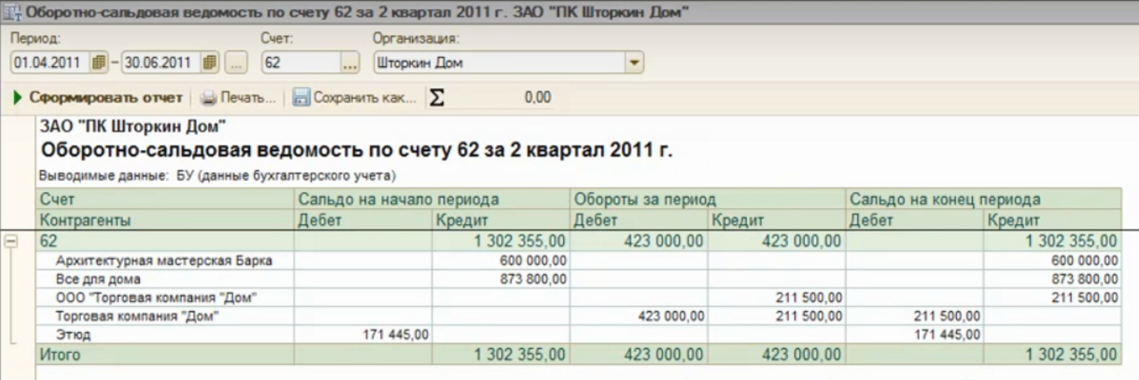The image size is (1139, 380).
Task: Click header Сальдо на конец периода
Action: (x=983, y=199)
